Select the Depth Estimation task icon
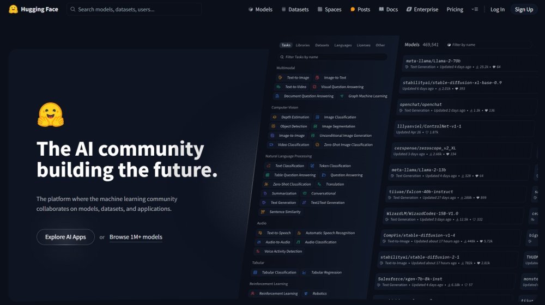Image resolution: width=545 pixels, height=305 pixels. click(275, 118)
